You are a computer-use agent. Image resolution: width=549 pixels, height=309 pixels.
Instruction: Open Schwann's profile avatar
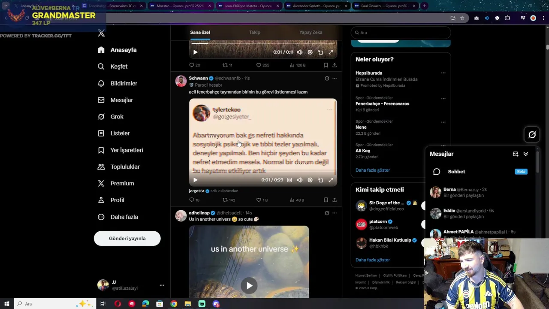[x=181, y=81]
